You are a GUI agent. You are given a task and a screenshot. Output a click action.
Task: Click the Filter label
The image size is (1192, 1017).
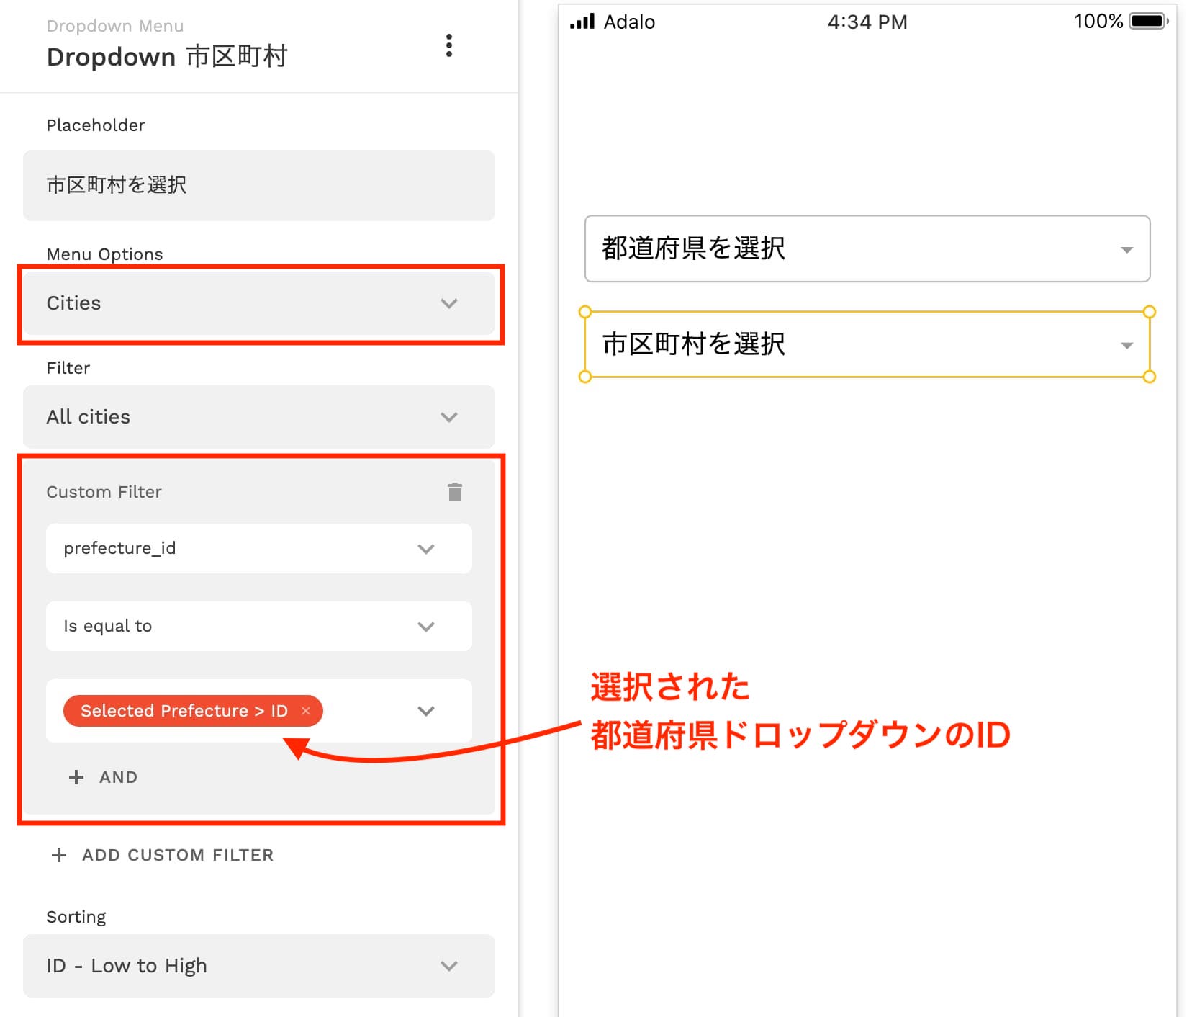tap(68, 368)
